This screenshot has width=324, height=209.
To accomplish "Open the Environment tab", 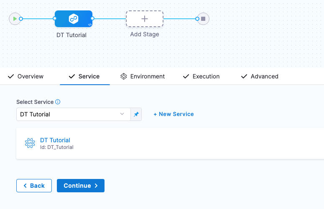I will coord(143,76).
